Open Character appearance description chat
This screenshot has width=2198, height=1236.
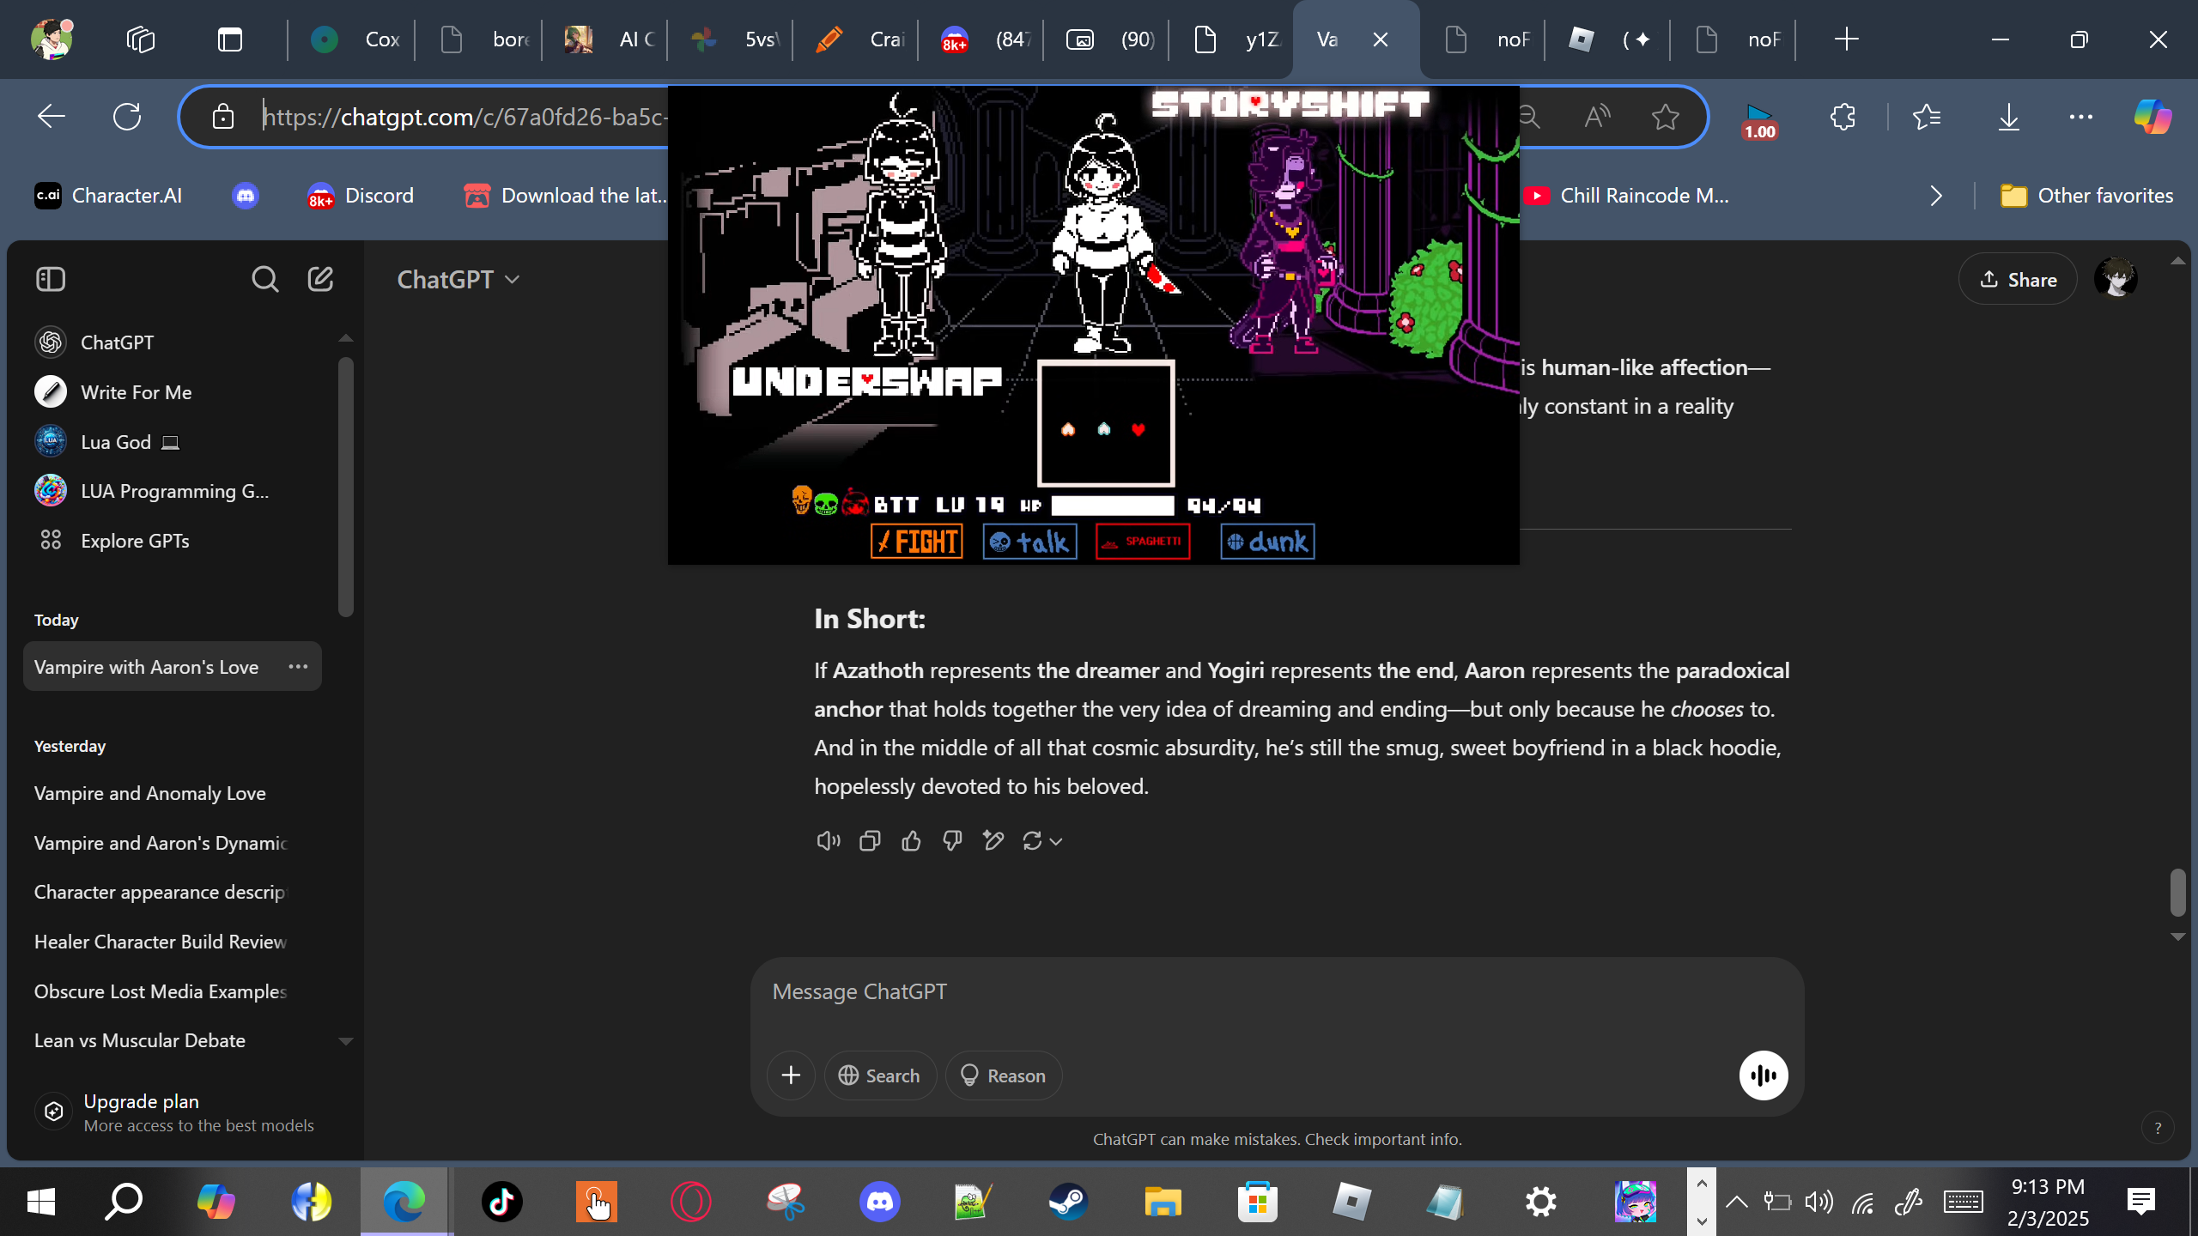click(x=172, y=892)
